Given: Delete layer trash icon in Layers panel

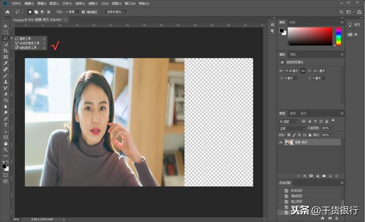Looking at the screenshot, I should [336, 176].
